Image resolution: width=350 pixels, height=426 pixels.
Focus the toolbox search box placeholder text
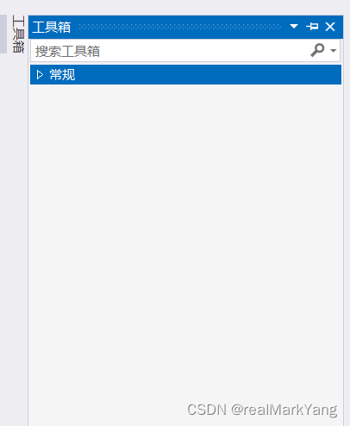pyautogui.click(x=67, y=52)
